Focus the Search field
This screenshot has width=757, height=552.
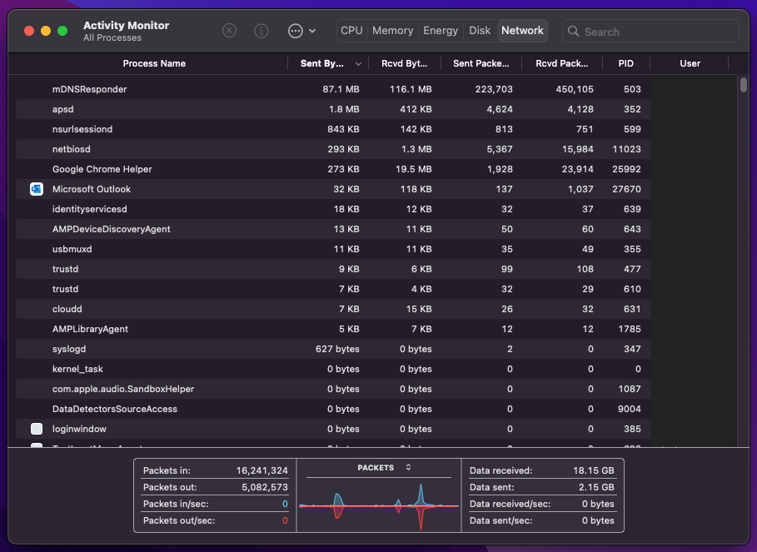point(650,32)
